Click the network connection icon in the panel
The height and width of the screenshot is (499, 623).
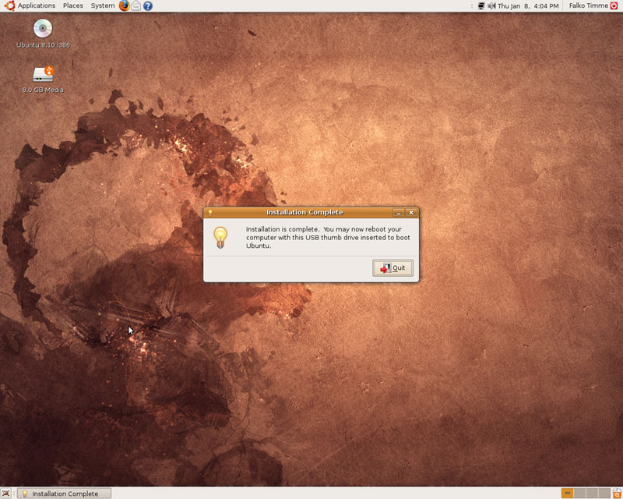pos(481,5)
